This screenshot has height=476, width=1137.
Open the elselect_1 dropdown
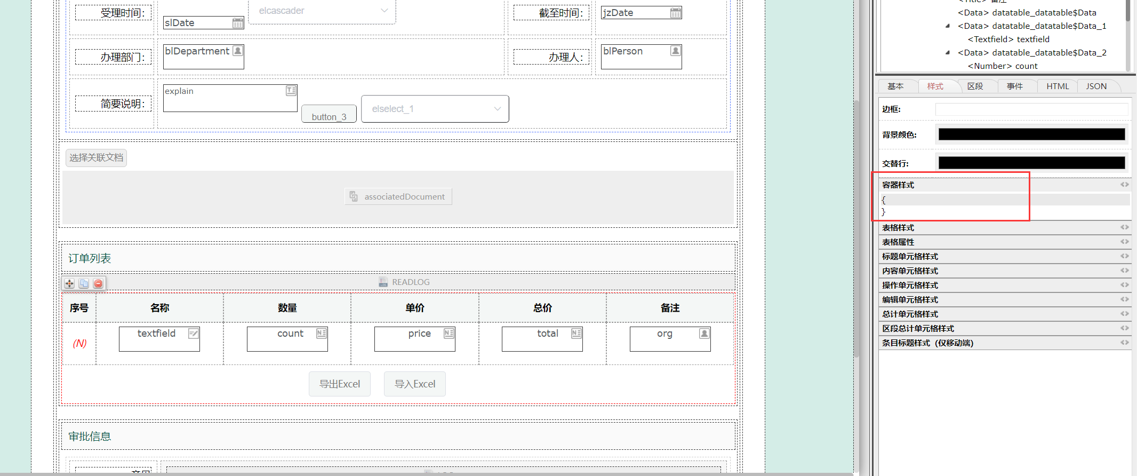point(435,109)
